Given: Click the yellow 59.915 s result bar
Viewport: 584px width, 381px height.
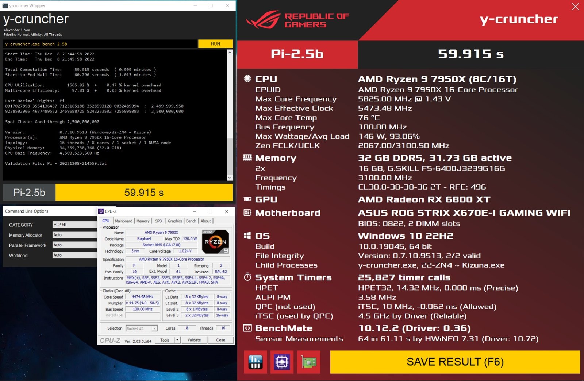Looking at the screenshot, I should 144,193.
